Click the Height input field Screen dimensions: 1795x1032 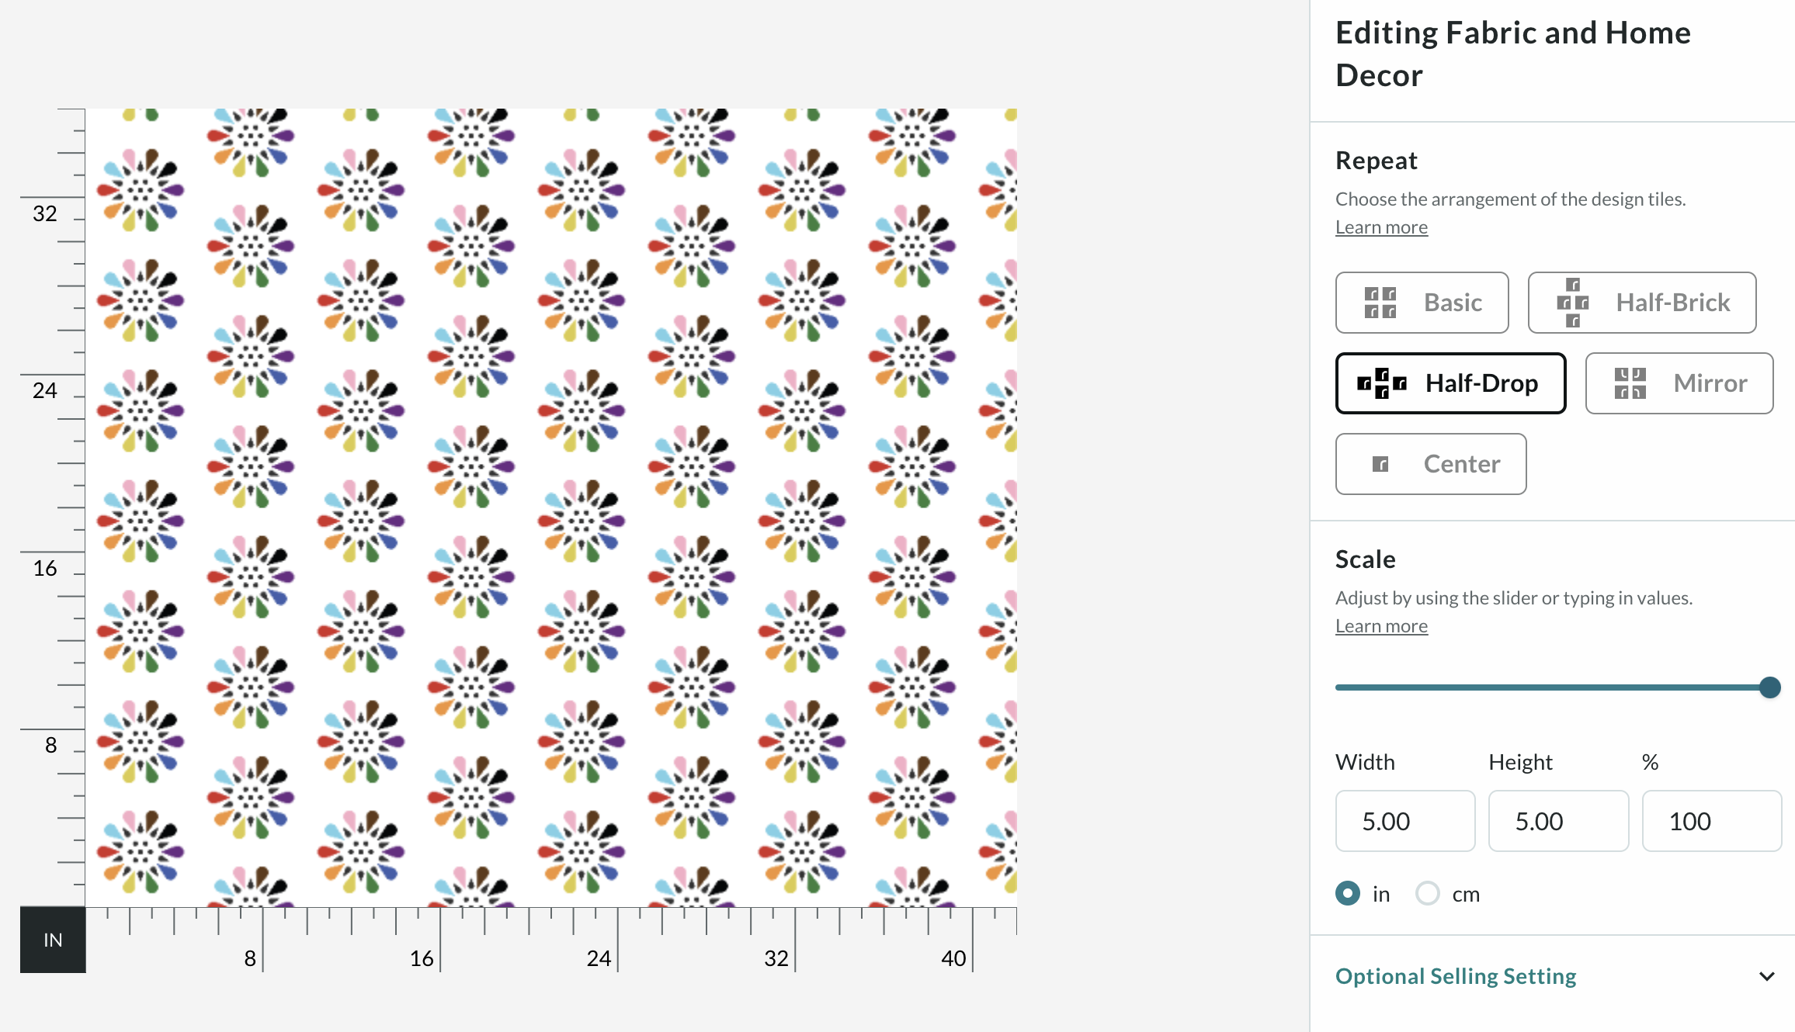coord(1558,821)
